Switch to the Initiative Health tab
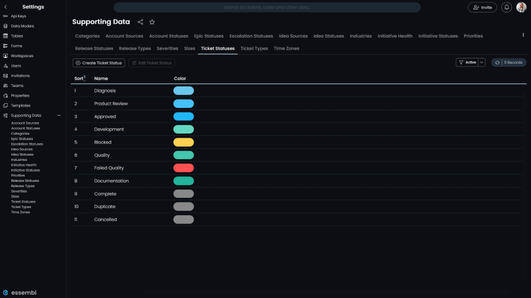This screenshot has width=531, height=298. point(395,36)
